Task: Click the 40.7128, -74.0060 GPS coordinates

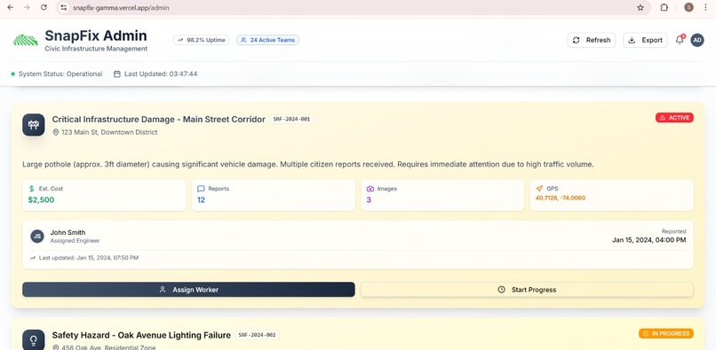Action: 561,198
